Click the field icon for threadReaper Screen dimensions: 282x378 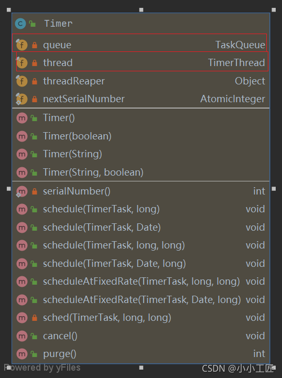click(x=21, y=81)
